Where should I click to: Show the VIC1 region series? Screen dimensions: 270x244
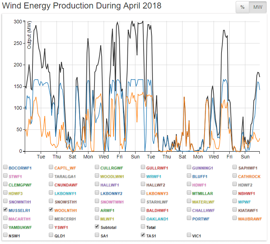189,235
